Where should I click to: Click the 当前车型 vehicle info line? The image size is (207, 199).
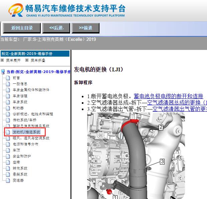(x=48, y=39)
